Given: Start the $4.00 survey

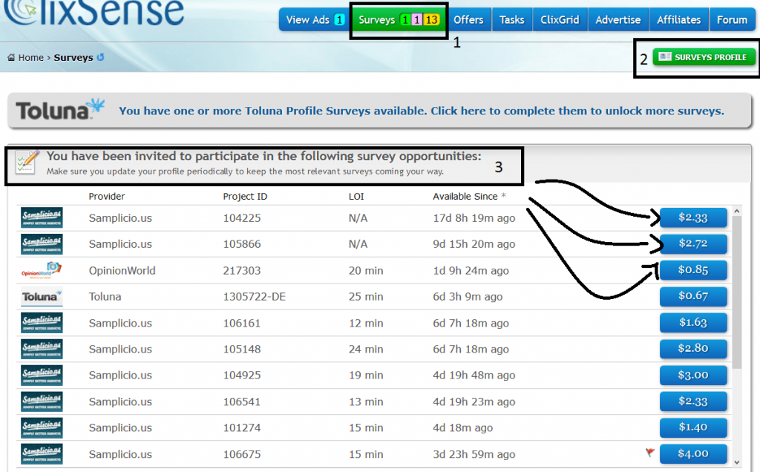Looking at the screenshot, I should click(693, 453).
